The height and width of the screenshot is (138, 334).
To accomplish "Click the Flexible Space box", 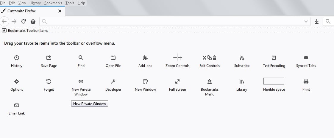I will 274,81.
